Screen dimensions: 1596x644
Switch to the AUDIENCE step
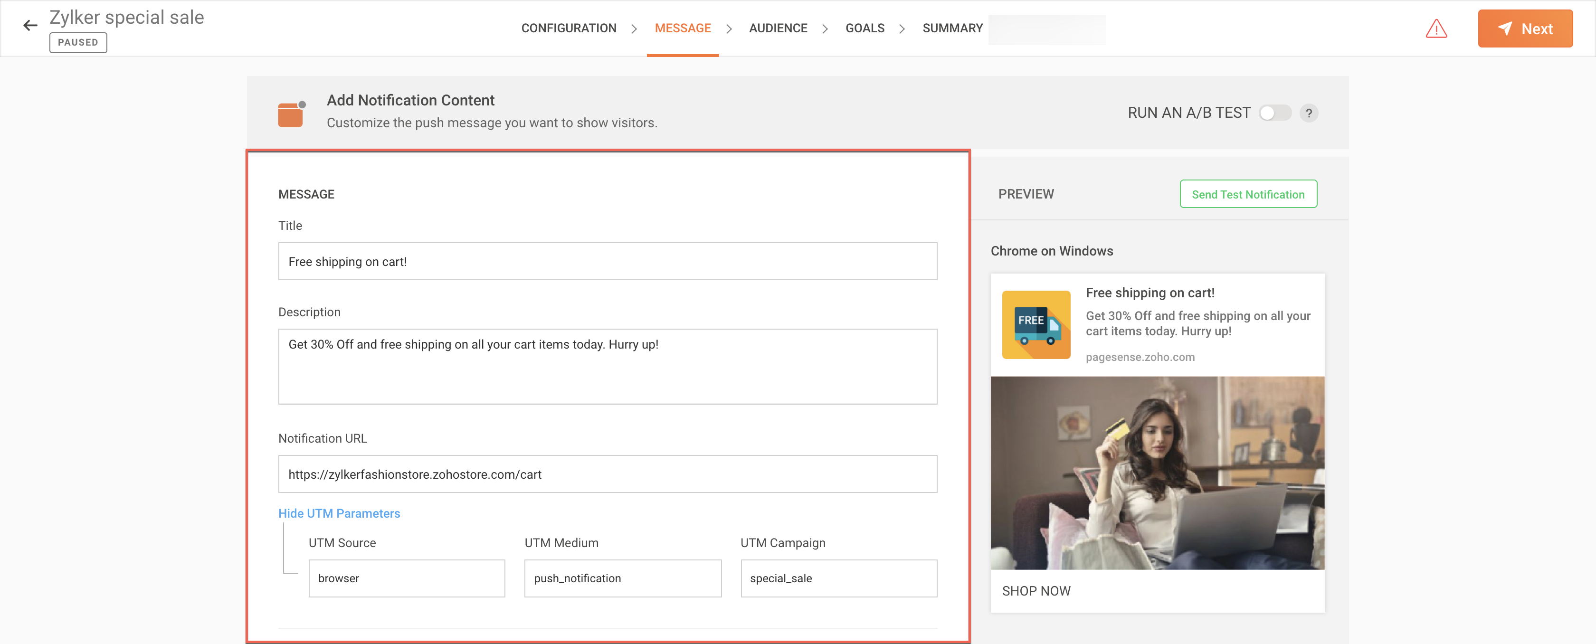[x=778, y=28]
